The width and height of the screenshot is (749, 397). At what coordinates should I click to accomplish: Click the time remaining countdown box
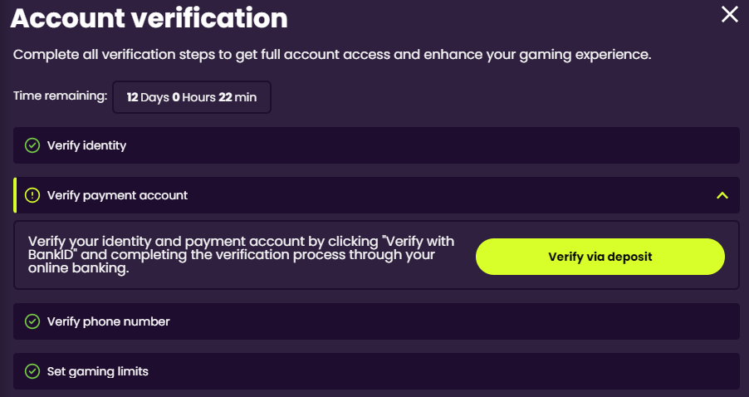(x=191, y=97)
